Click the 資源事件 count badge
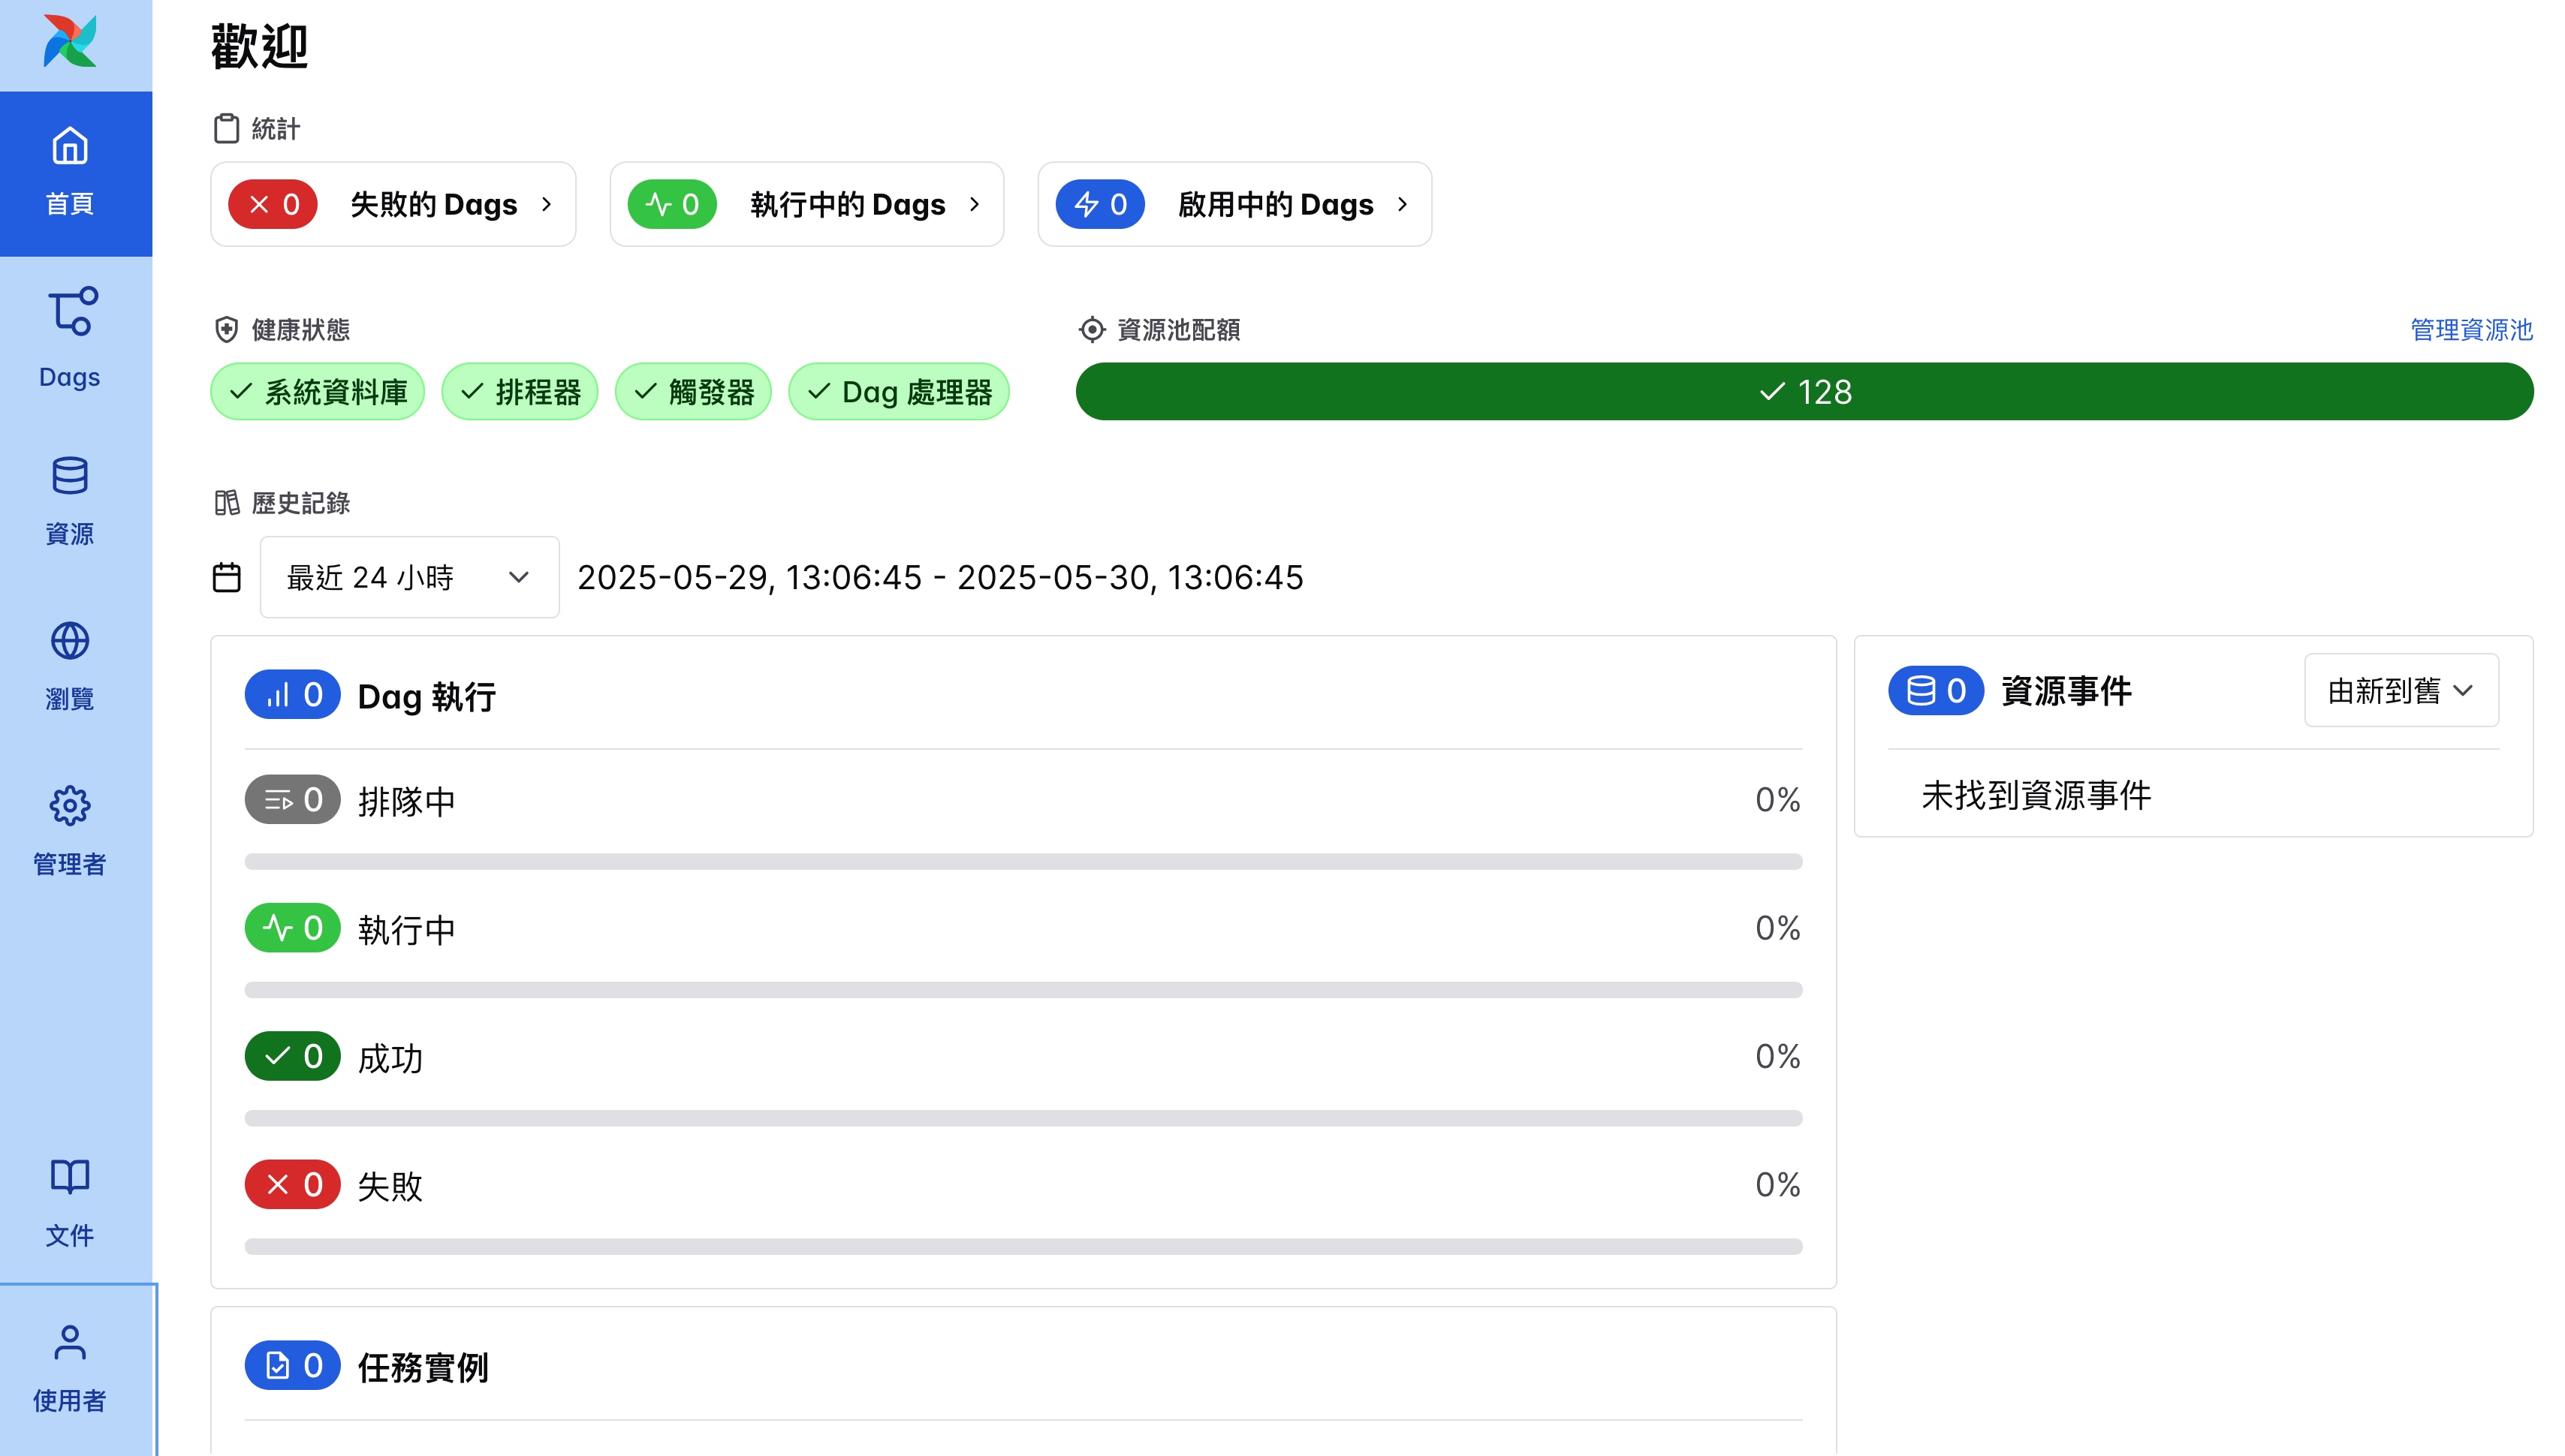Screen dimensions: 2565x1456 (1936, 690)
